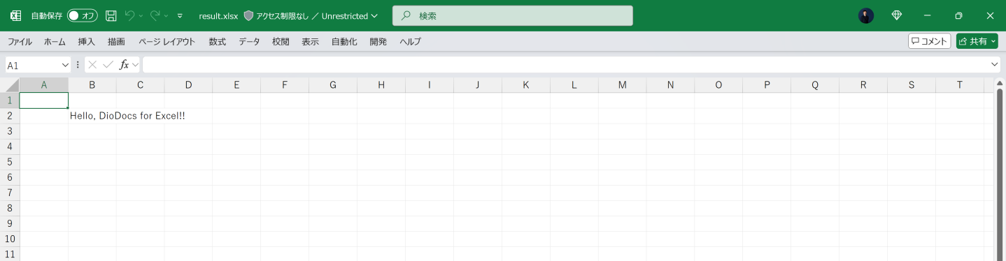This screenshot has height=261, width=1006.
Task: Switch to the データ (Data) tab
Action: [x=249, y=41]
